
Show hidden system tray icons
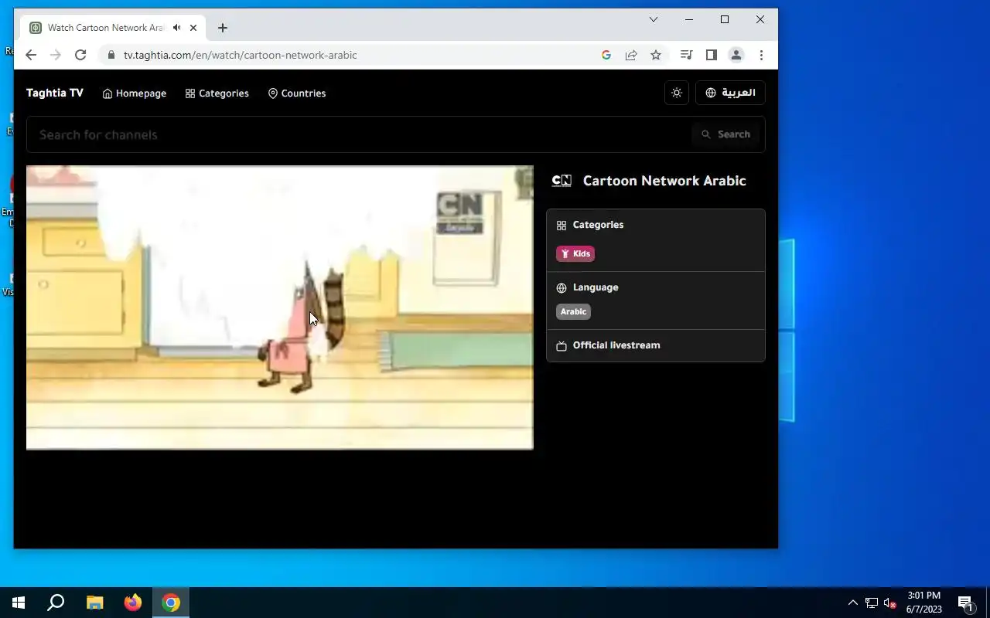[x=852, y=603]
